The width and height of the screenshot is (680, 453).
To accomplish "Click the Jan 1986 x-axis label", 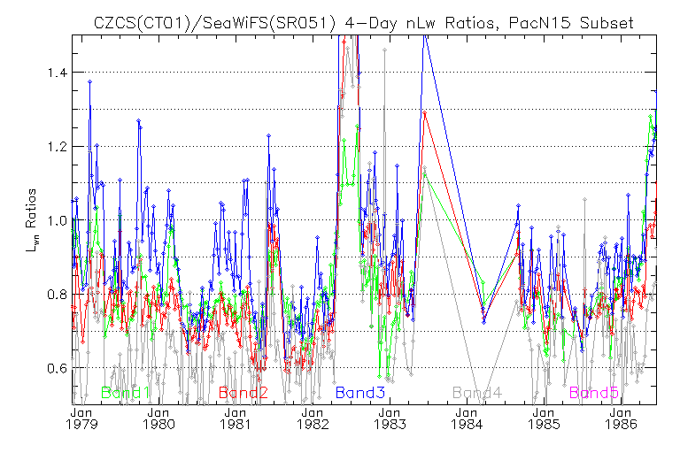I will (x=621, y=418).
